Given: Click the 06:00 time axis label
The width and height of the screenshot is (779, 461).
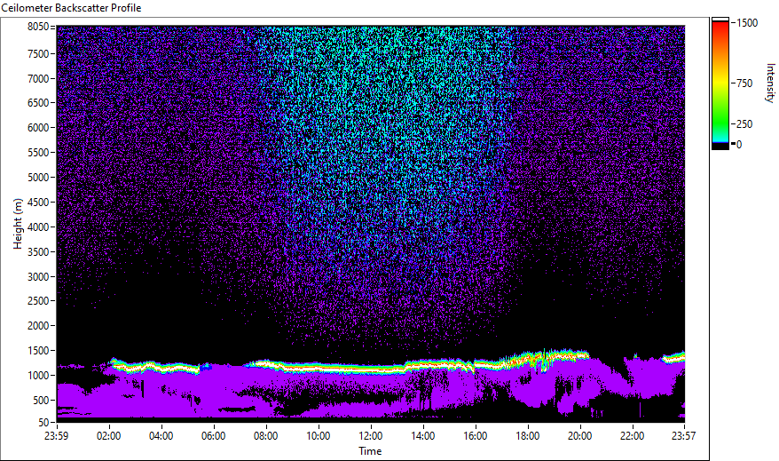Looking at the screenshot, I should pyautogui.click(x=214, y=436).
